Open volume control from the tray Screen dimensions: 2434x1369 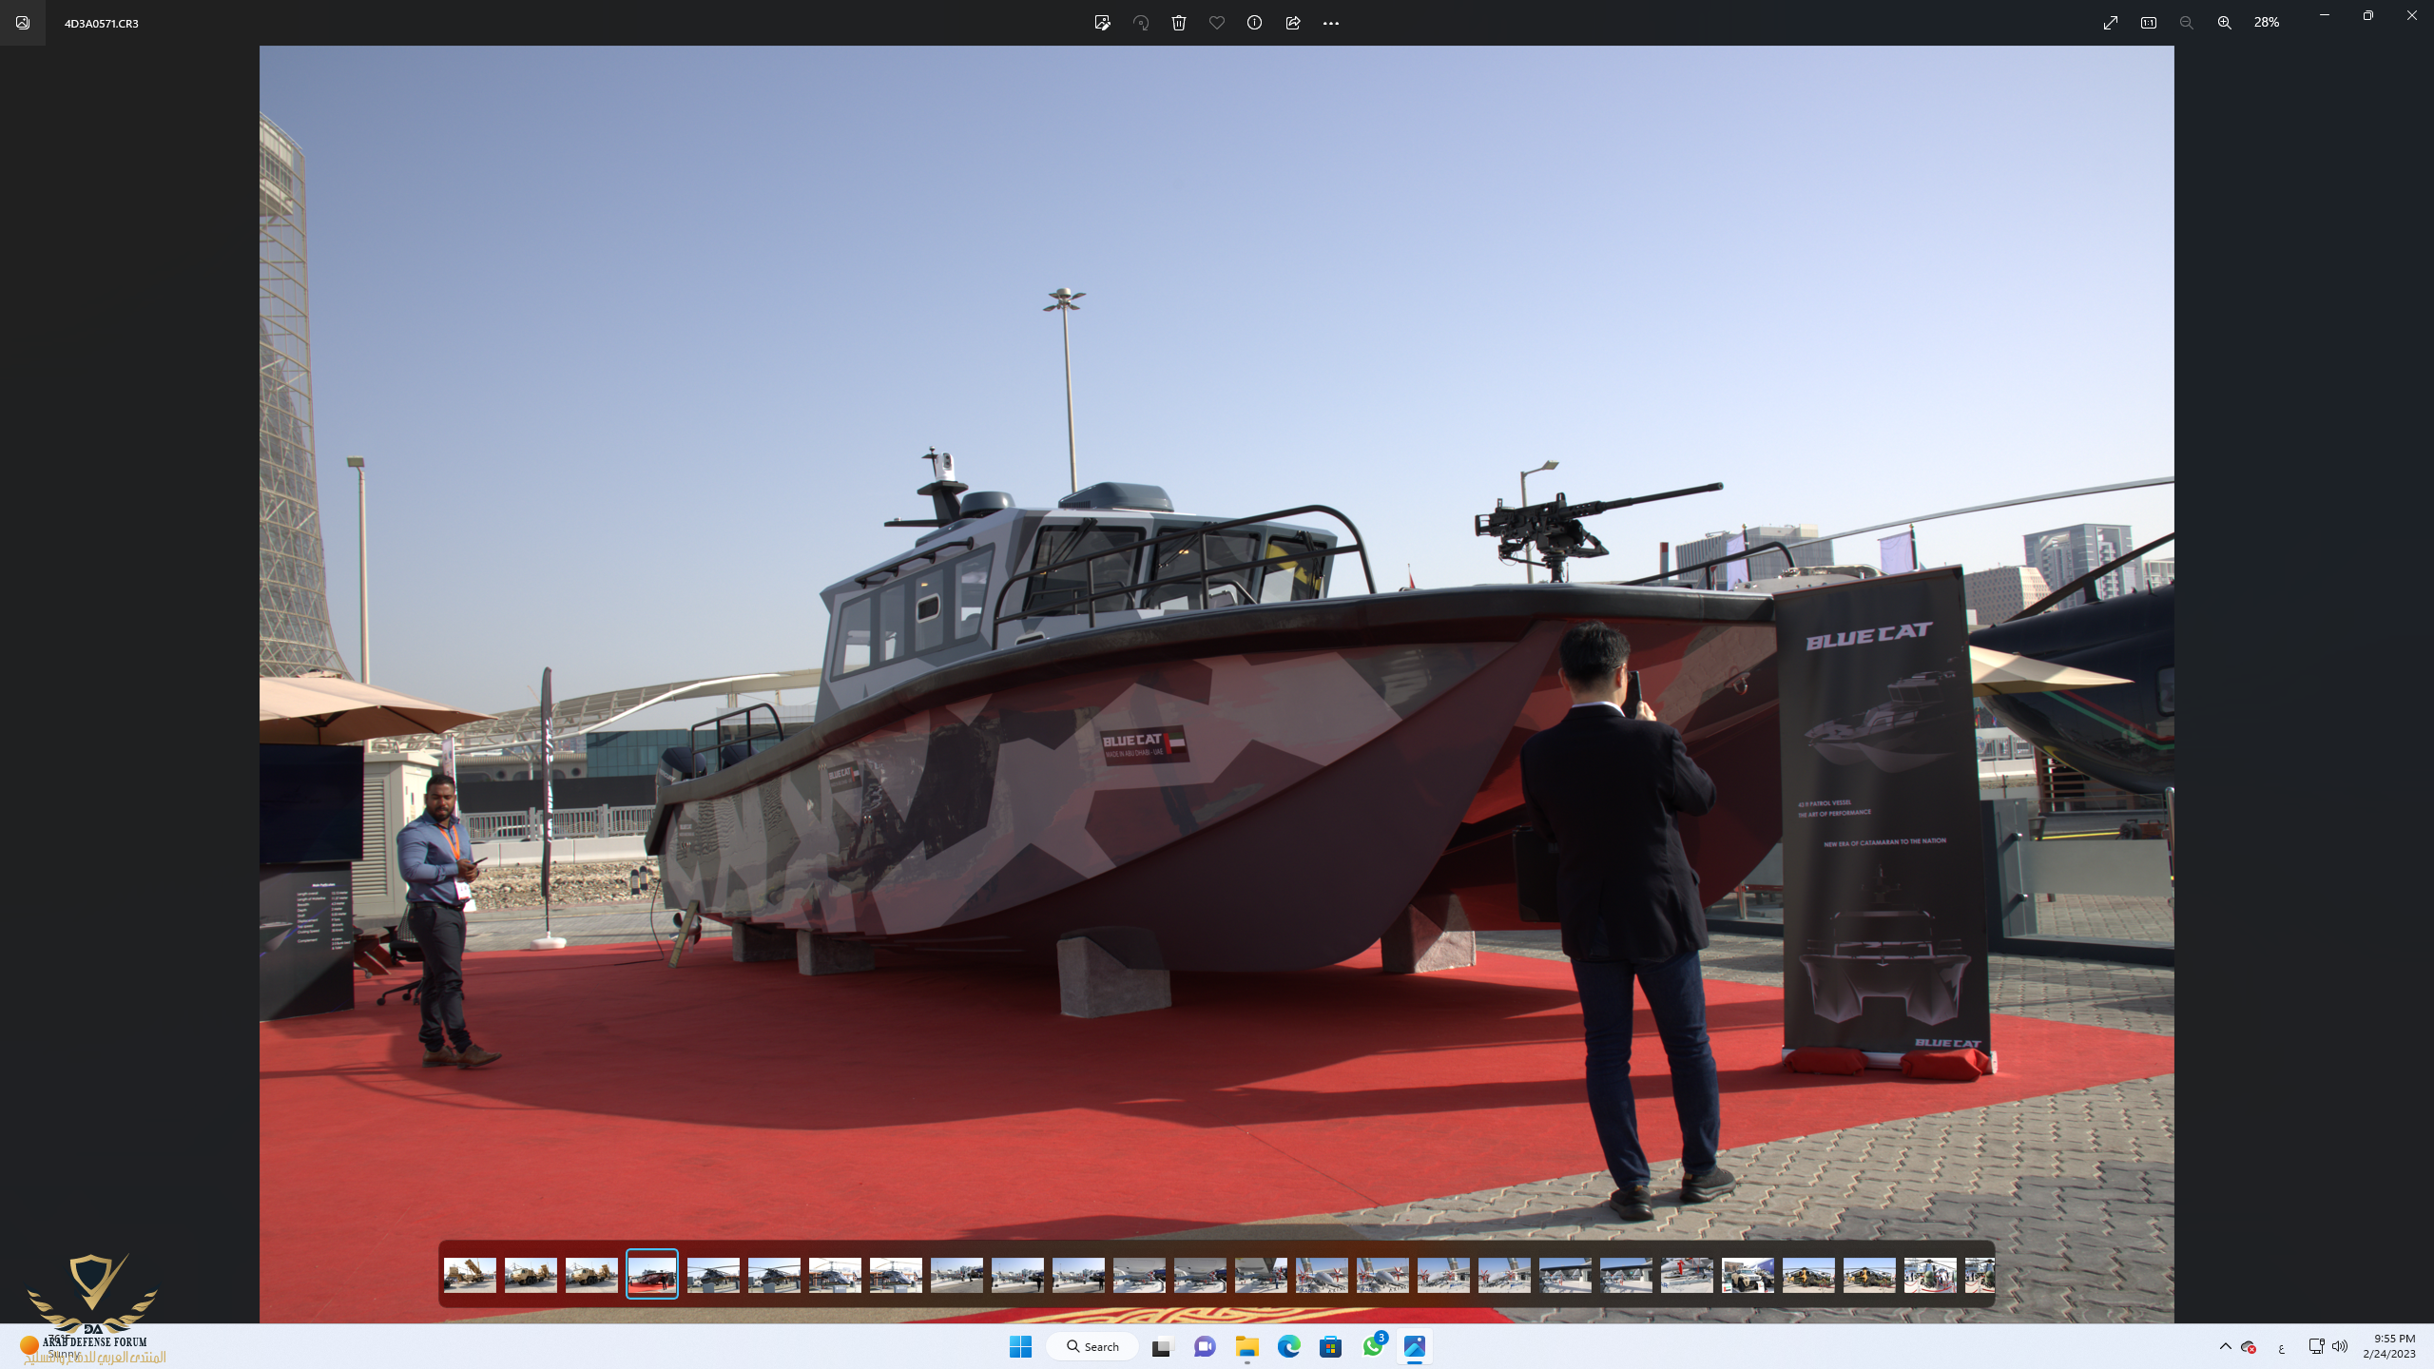pos(2340,1346)
